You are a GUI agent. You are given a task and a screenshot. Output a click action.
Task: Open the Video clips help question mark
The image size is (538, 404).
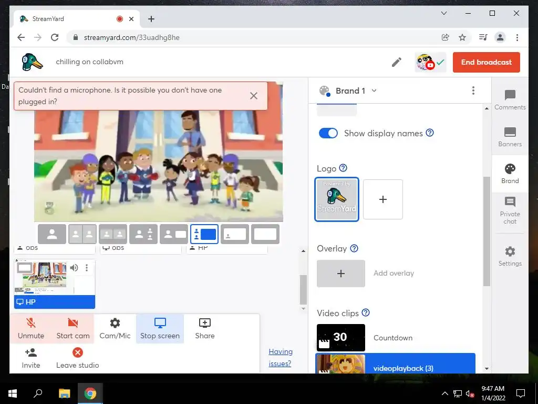click(366, 312)
